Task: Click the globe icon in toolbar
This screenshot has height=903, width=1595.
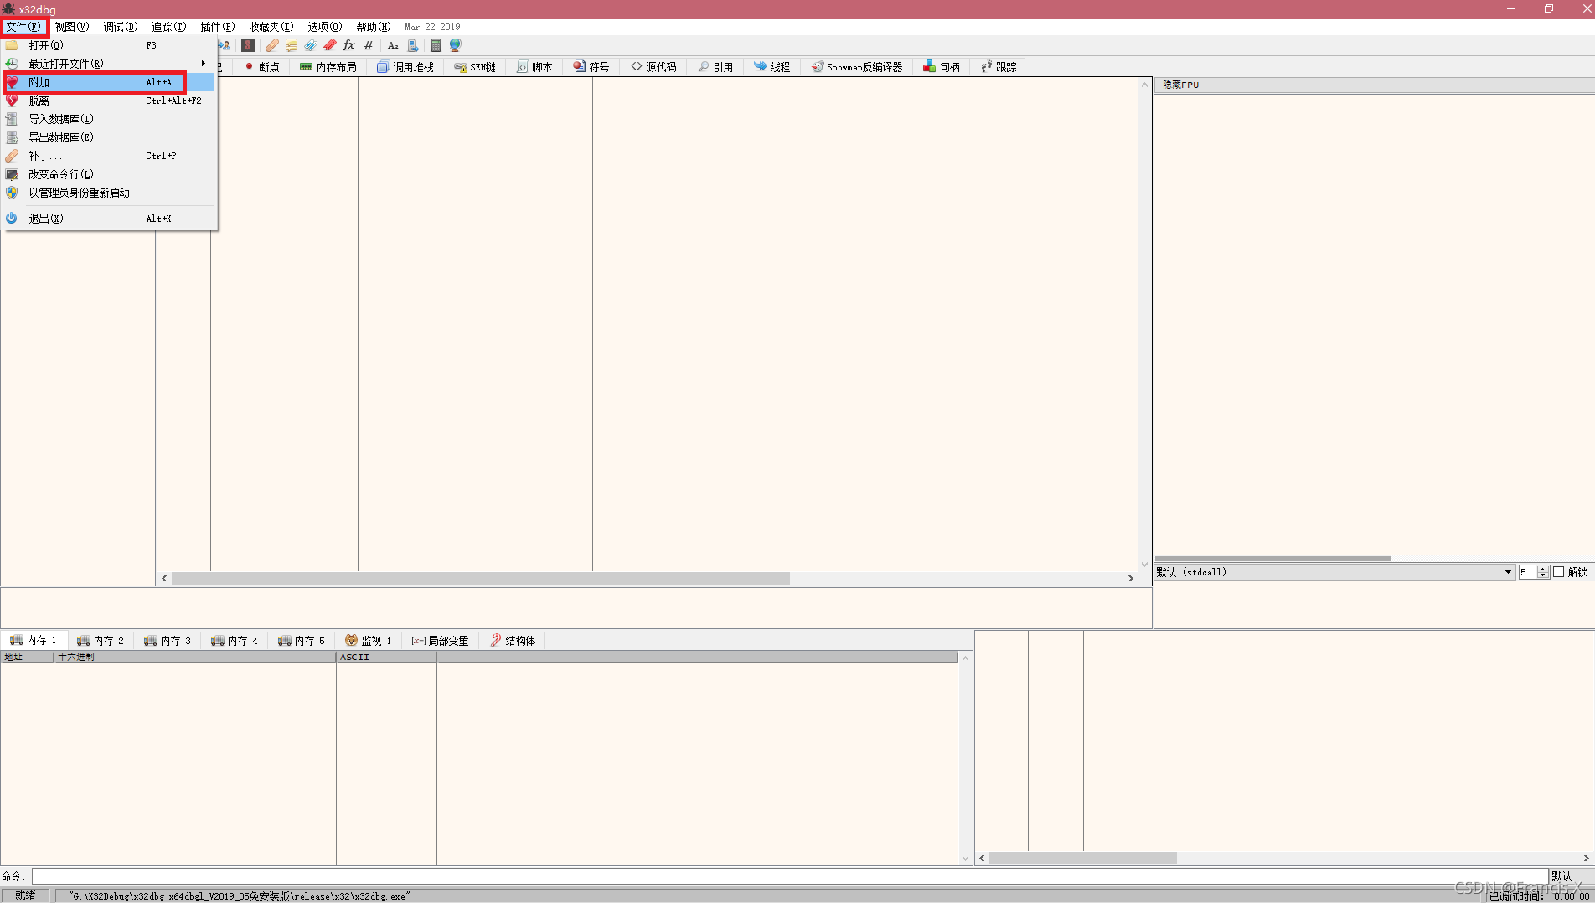Action: (x=455, y=45)
